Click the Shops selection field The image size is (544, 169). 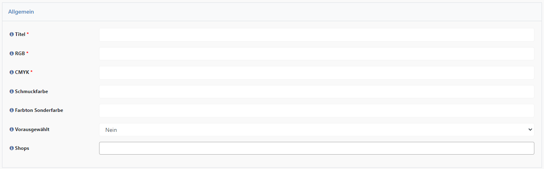(317, 148)
